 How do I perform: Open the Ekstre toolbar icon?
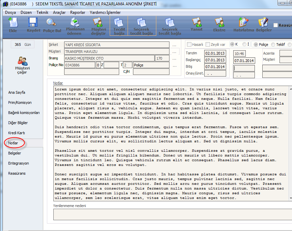219,25
